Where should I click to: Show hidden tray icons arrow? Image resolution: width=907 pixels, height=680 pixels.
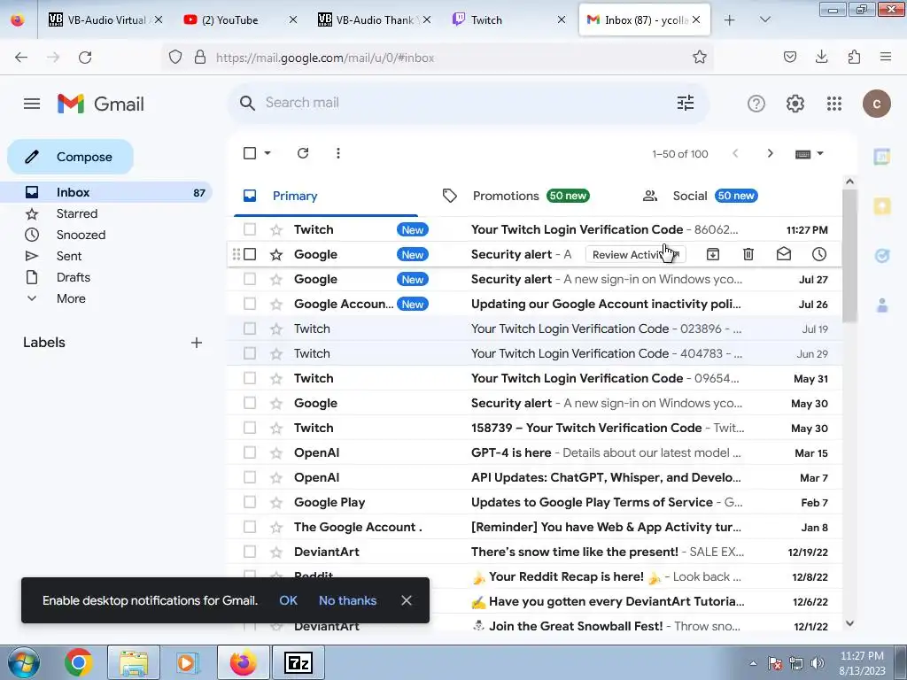pos(753,662)
